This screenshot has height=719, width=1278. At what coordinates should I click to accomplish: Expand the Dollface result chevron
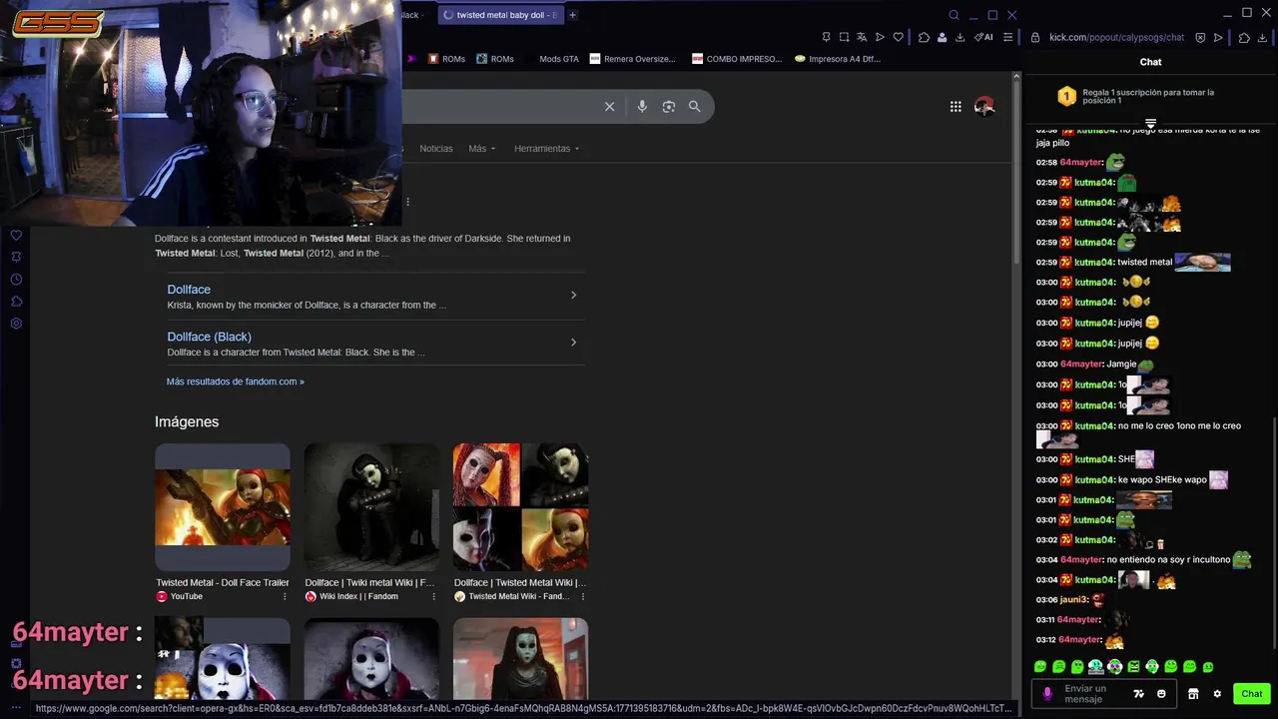click(573, 295)
